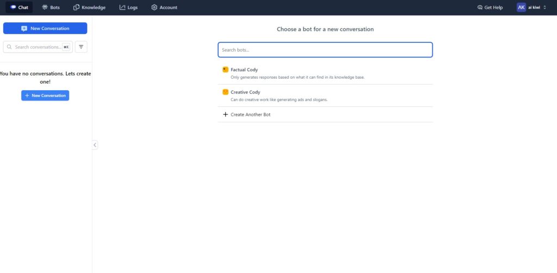Click the Knowledge documents icon

76,7
